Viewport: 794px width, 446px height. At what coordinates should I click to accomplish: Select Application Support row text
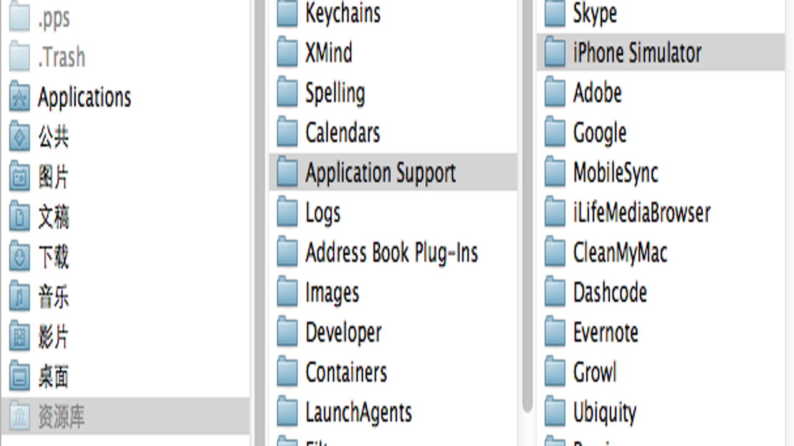pyautogui.click(x=380, y=173)
